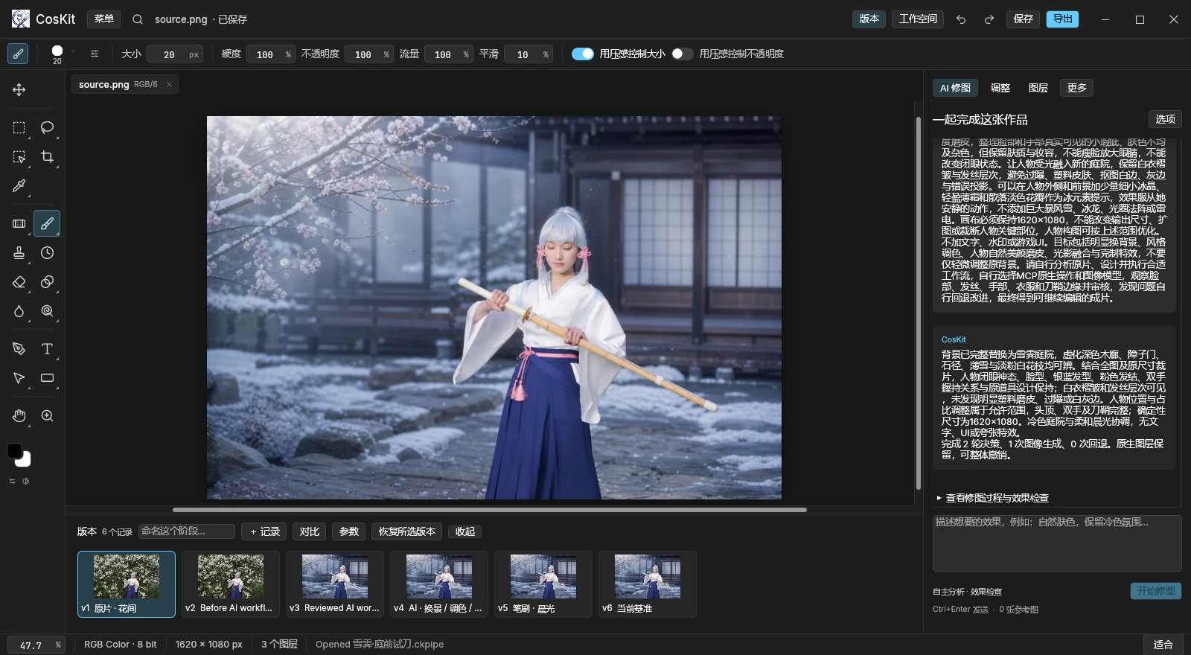The width and height of the screenshot is (1191, 655).
Task: Select version thumbnail v5 笔刷 · 晨光
Action: click(x=543, y=584)
